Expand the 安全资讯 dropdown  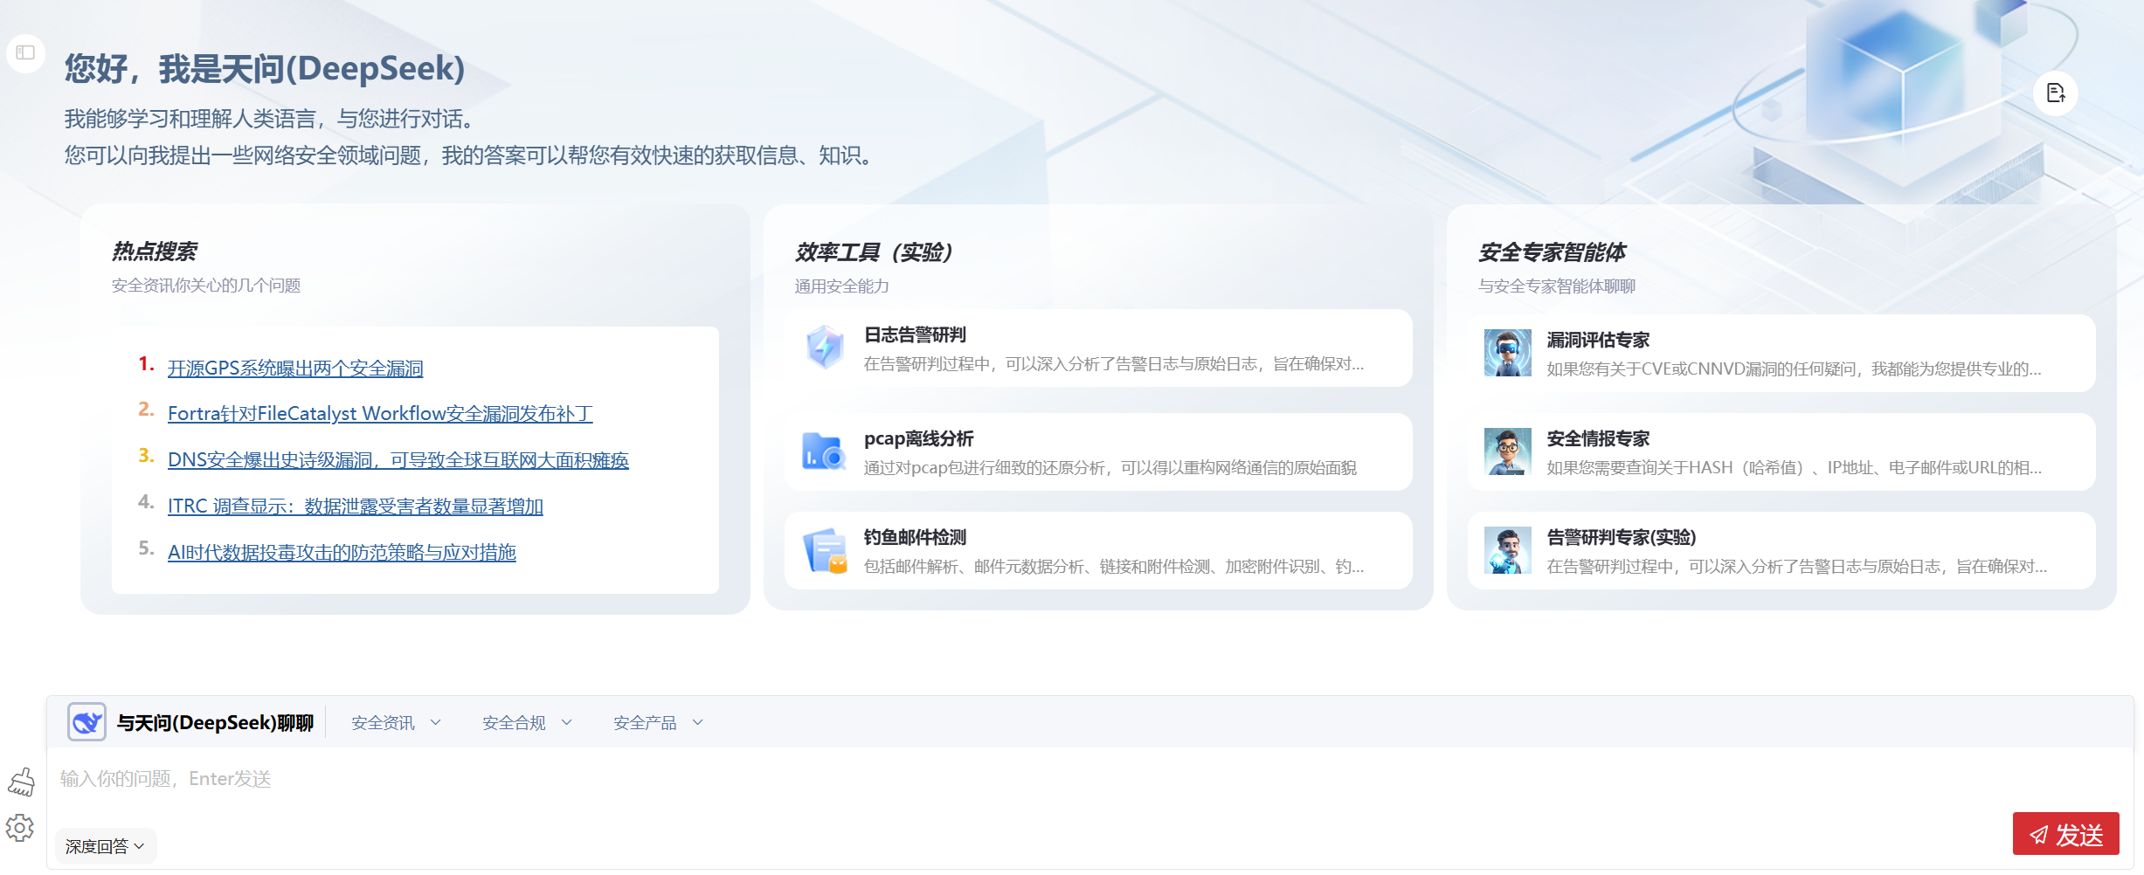(396, 723)
